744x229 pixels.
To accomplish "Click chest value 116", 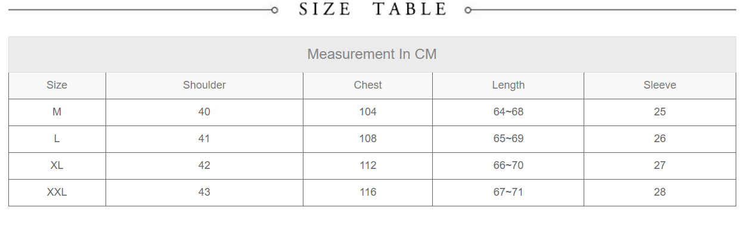I will 368,193.
